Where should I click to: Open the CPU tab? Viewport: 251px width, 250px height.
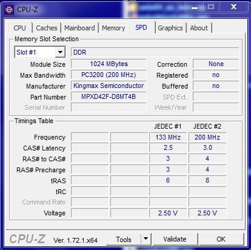[19, 28]
